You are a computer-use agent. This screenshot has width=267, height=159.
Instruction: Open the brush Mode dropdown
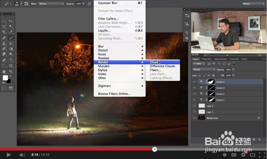pyautogui.click(x=52, y=4)
